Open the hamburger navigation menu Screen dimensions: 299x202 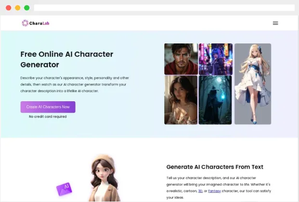click(x=275, y=23)
